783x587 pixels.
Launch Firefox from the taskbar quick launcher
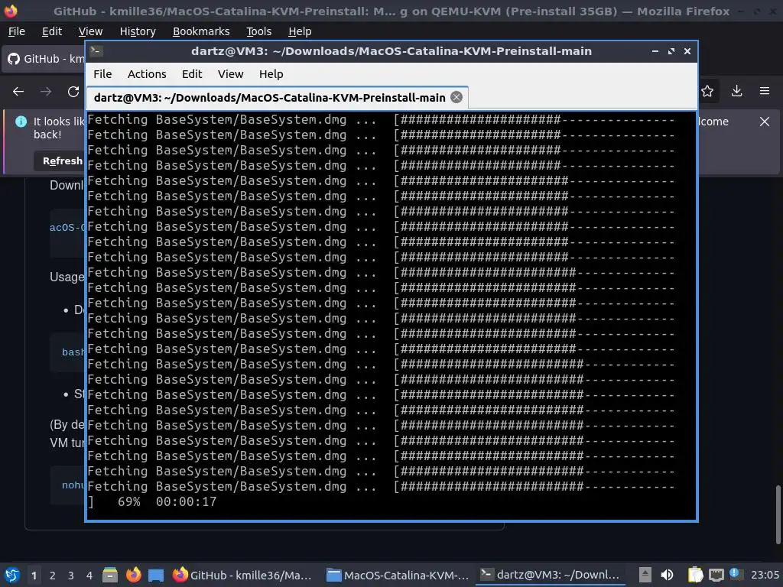click(x=133, y=575)
